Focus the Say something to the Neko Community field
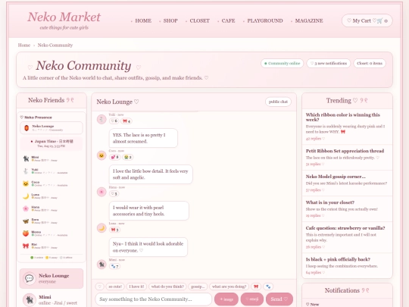 153,299
